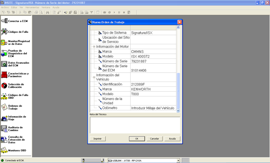270x163 pixels.
Task: Open the USBLINK connection dropdown
Action: pyautogui.click(x=178, y=161)
